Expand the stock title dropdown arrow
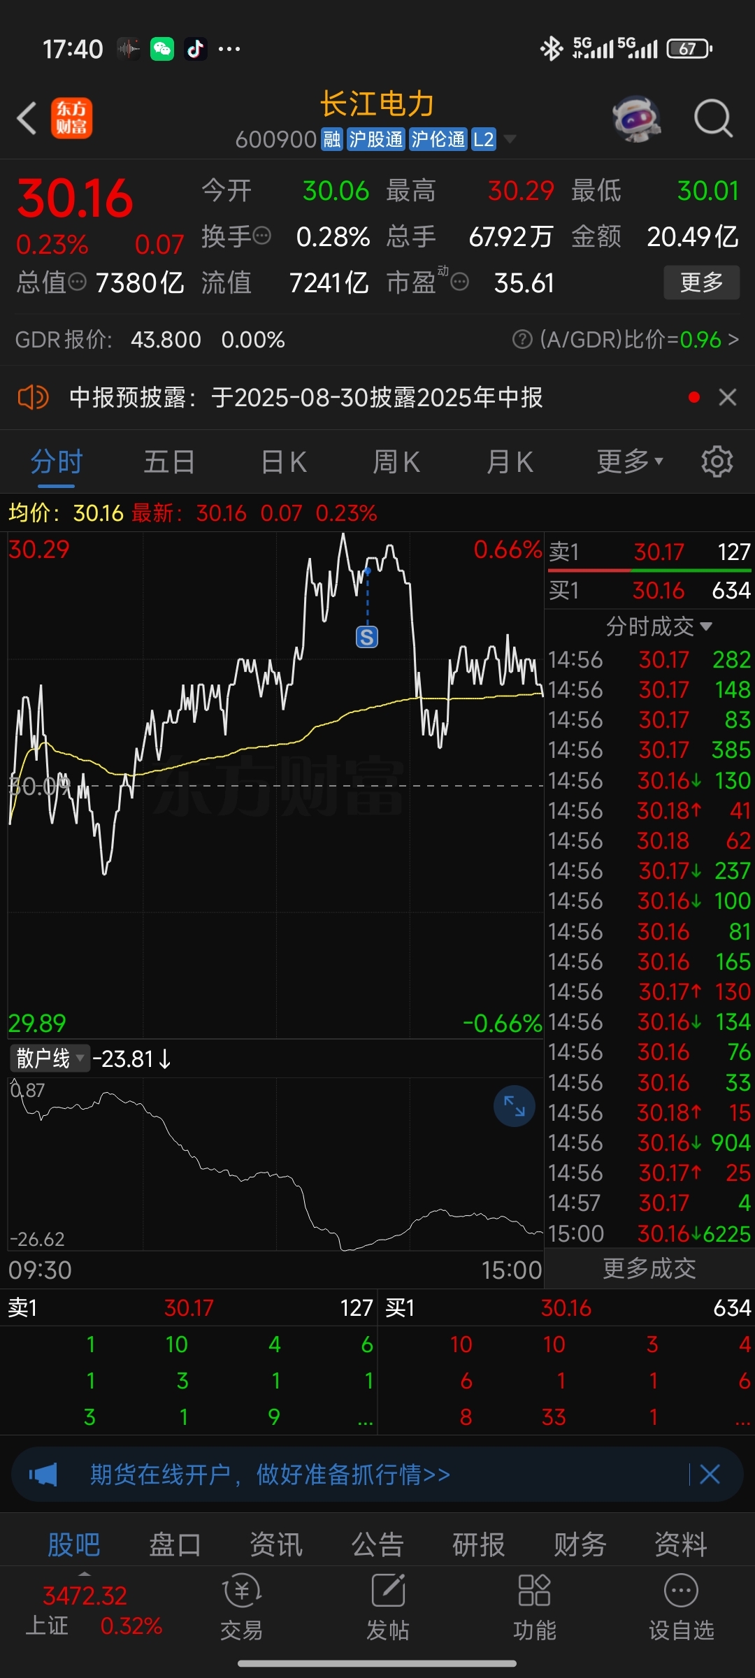755x1678 pixels. tap(510, 139)
